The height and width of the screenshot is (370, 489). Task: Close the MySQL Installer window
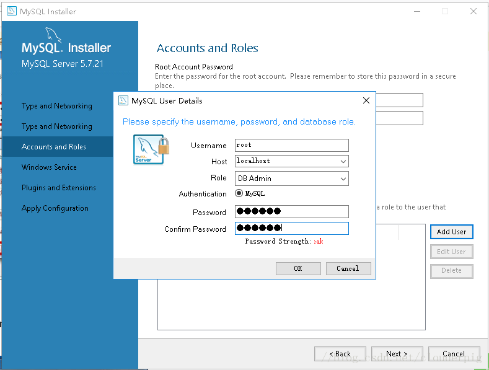click(x=473, y=11)
